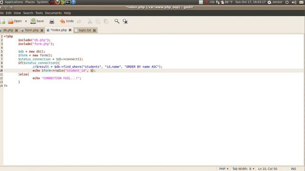The height and width of the screenshot is (171, 305).
Task: Click the 88 °F weather applet
Action: (x=227, y=2)
